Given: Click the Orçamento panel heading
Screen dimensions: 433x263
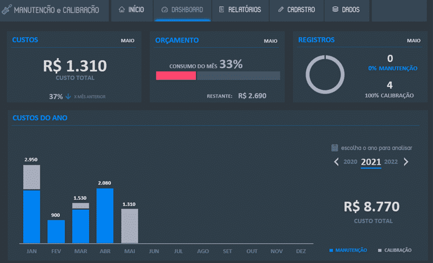Looking at the screenshot, I should point(177,40).
